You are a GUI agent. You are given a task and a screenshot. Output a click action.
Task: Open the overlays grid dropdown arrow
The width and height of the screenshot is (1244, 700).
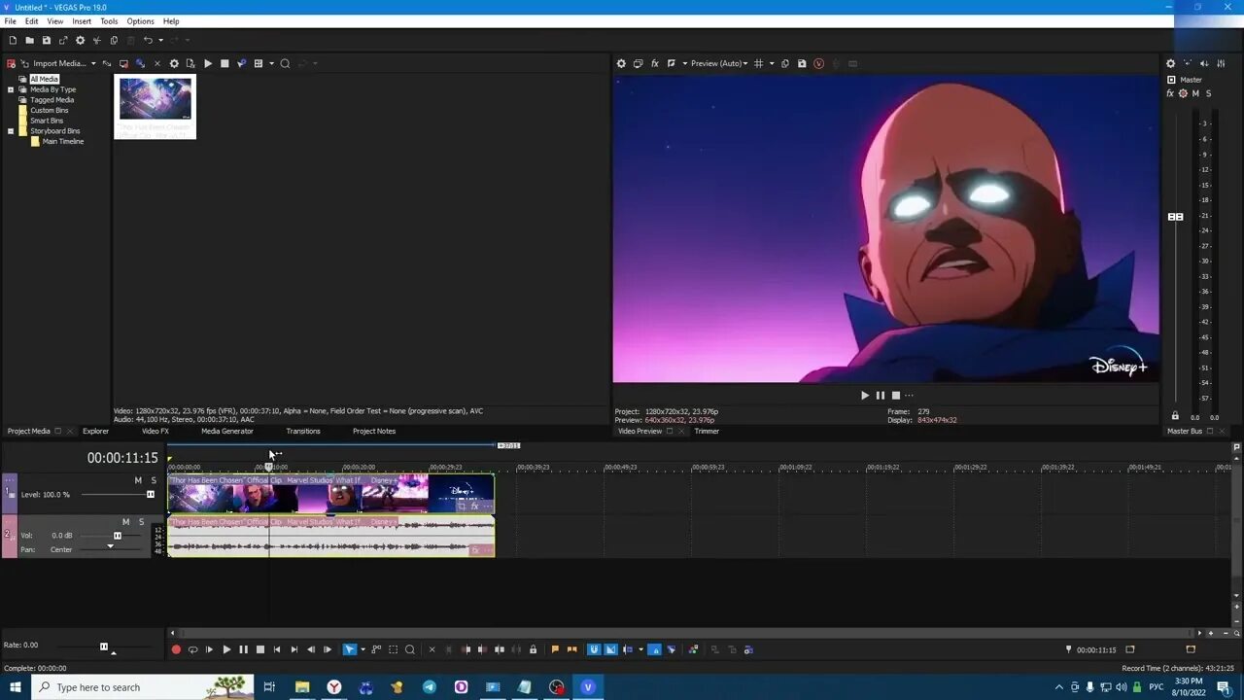(x=772, y=63)
